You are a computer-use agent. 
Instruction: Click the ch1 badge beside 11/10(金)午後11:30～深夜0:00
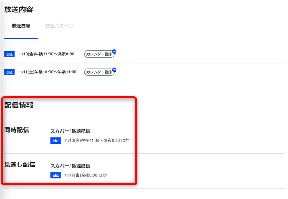pyautogui.click(x=9, y=54)
